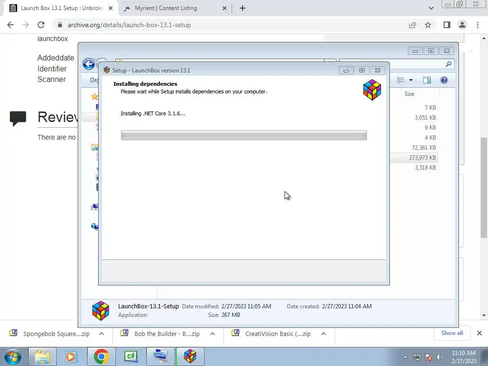The width and height of the screenshot is (488, 366).
Task: Reload the archive.org page
Action: click(41, 25)
